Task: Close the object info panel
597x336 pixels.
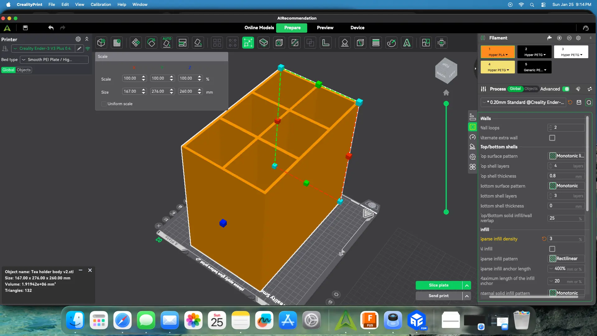Action: 90,270
